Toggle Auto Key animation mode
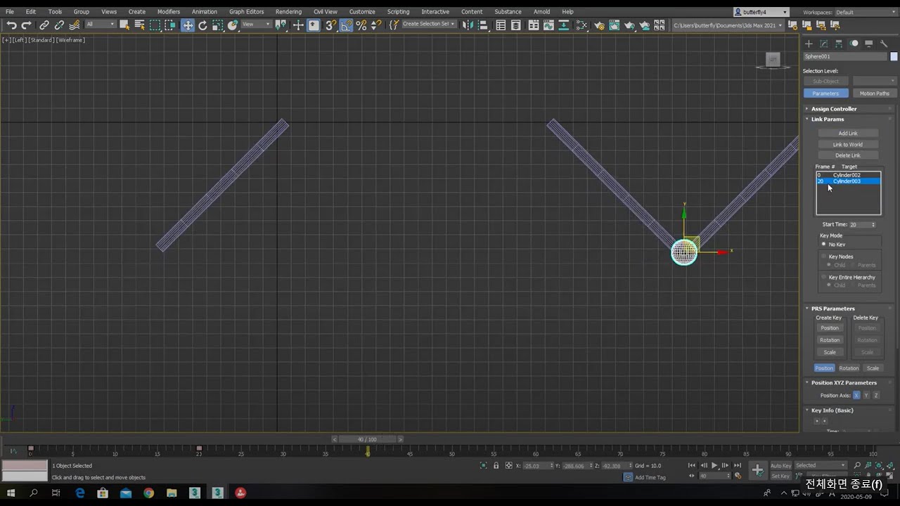 [x=780, y=465]
